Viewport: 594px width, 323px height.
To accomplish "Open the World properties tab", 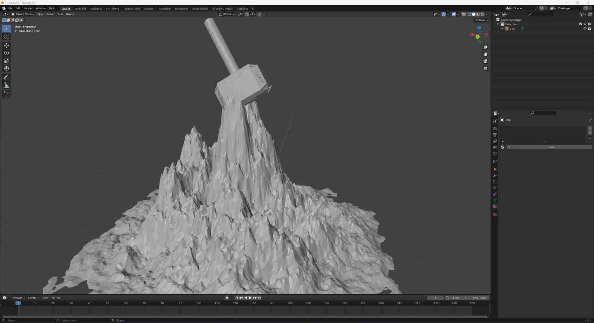I will [x=495, y=154].
